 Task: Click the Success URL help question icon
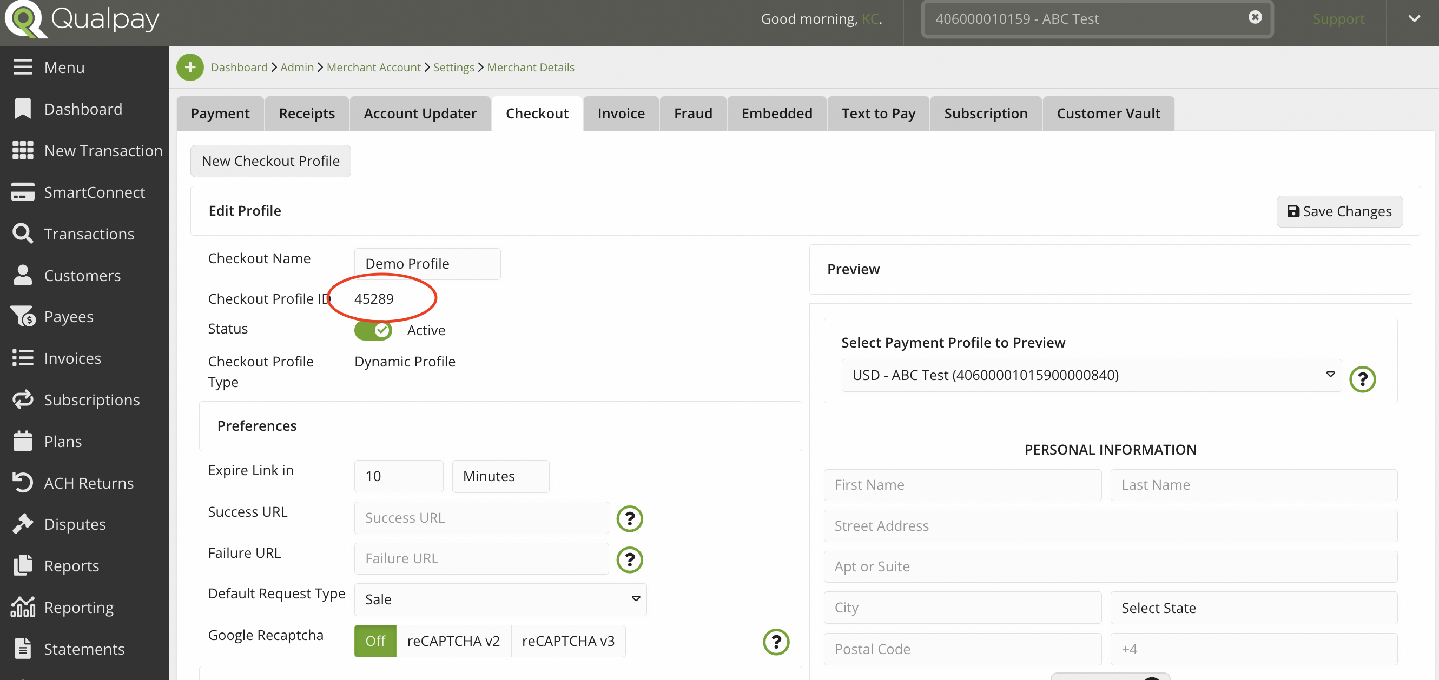point(630,518)
